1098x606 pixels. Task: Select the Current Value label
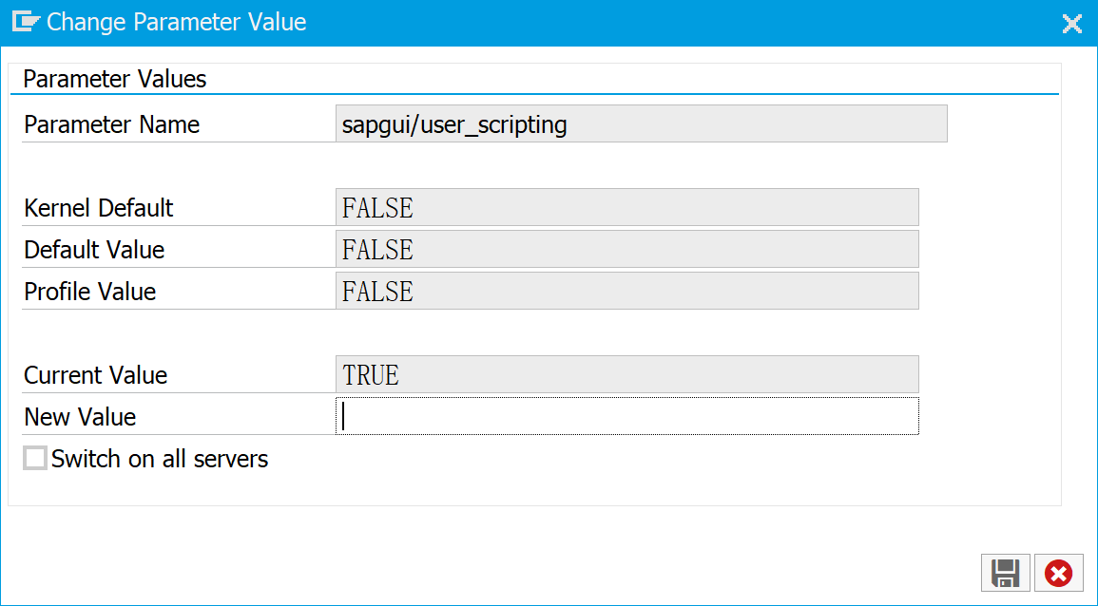(95, 375)
